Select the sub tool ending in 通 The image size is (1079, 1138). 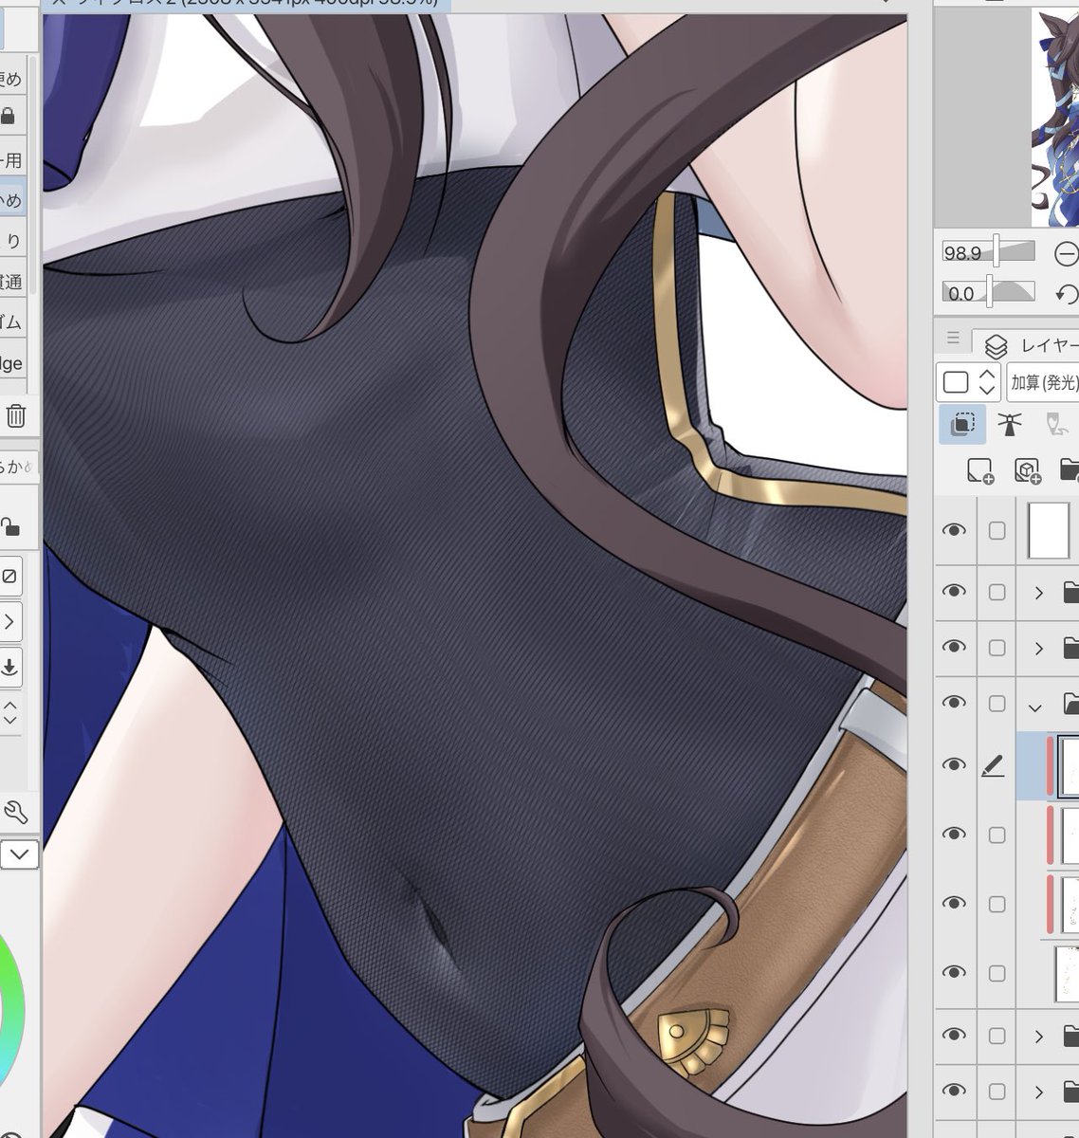(11, 282)
